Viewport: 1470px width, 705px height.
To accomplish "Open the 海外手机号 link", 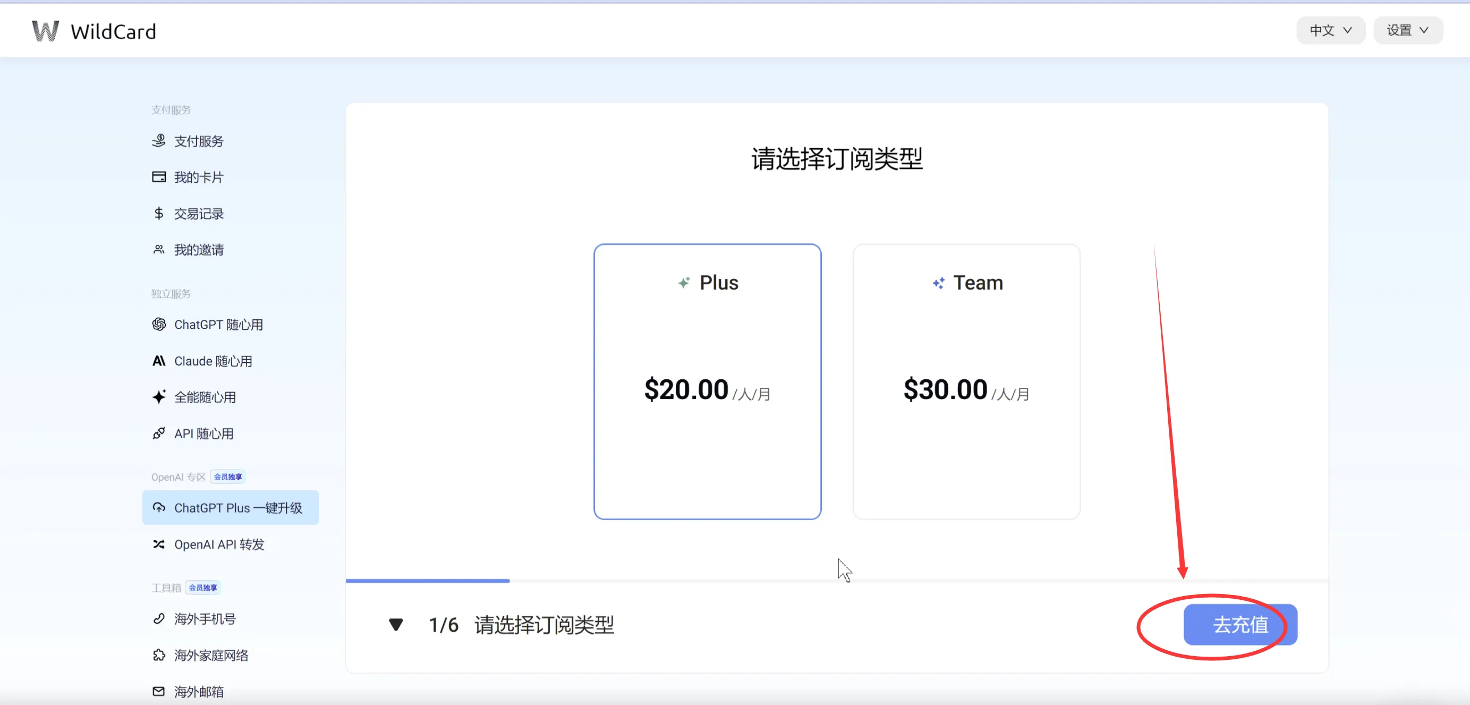I will tap(205, 619).
